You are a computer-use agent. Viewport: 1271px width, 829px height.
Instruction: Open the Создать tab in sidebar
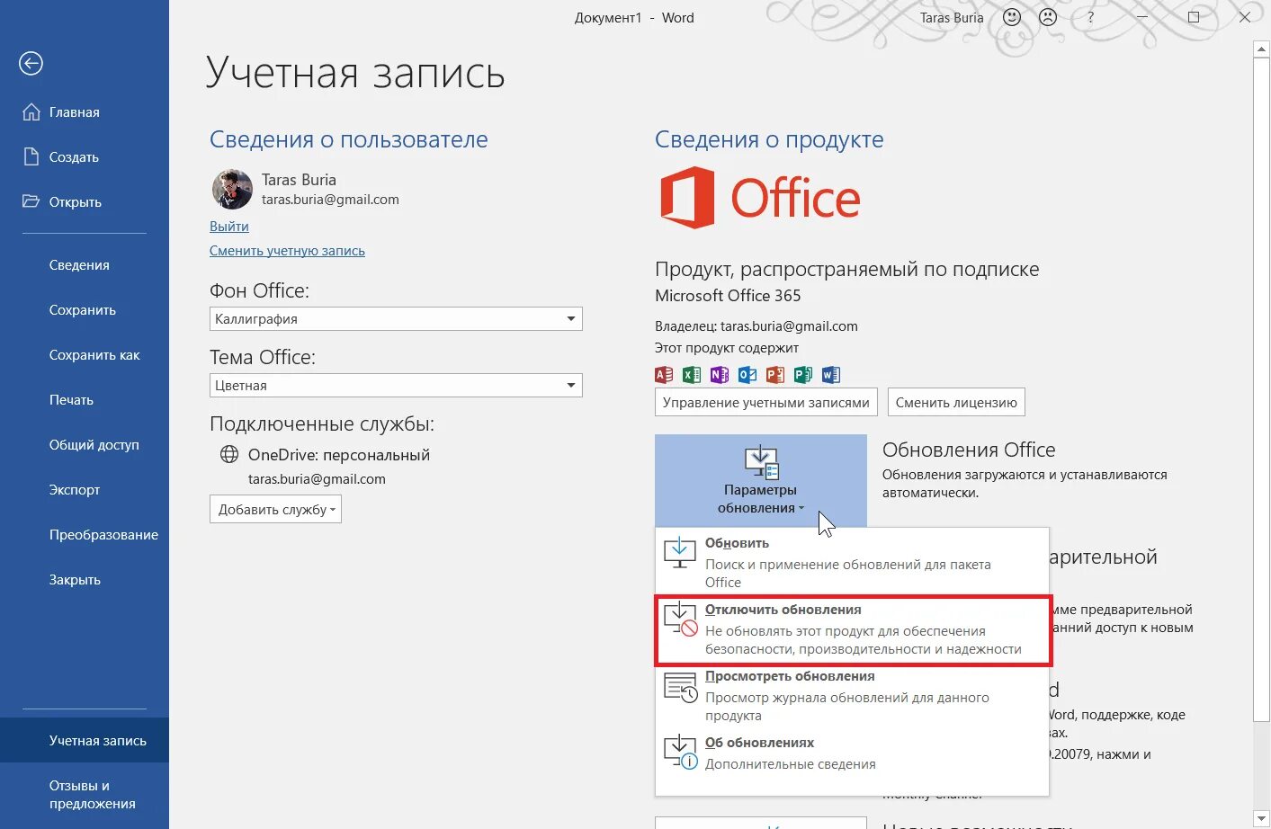[85, 156]
